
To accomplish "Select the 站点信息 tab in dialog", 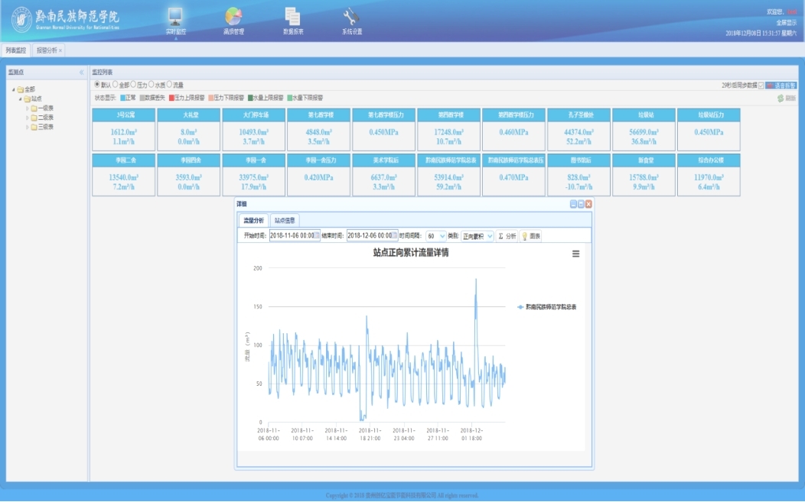I will click(x=285, y=221).
